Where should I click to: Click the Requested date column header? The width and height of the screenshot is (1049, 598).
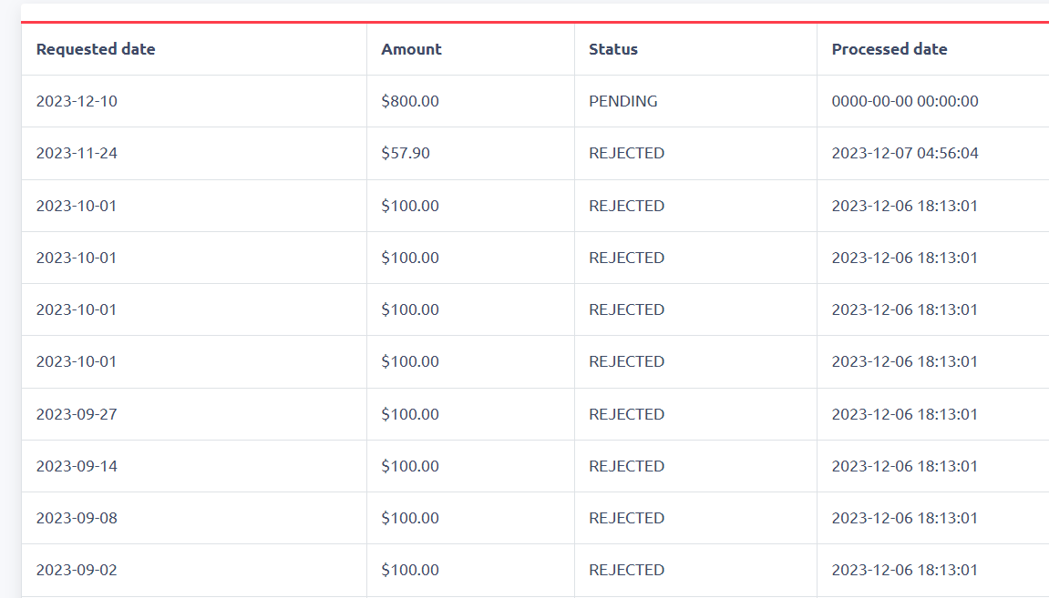96,49
